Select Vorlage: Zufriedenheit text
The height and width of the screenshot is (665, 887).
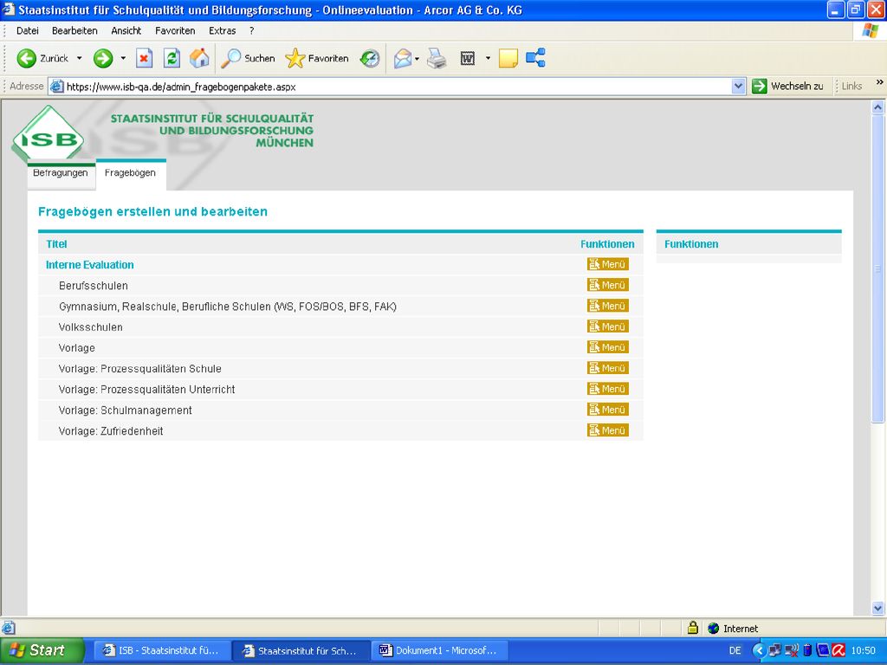(x=111, y=431)
